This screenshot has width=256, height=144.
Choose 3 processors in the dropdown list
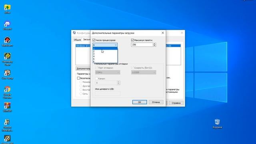pyautogui.click(x=105, y=54)
